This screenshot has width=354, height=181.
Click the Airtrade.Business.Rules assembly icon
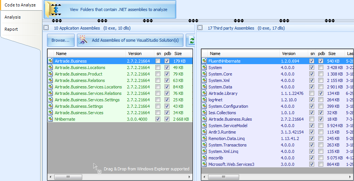click(204, 119)
